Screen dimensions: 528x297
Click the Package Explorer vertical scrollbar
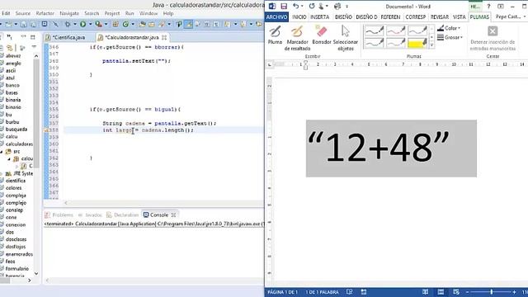(x=36, y=113)
